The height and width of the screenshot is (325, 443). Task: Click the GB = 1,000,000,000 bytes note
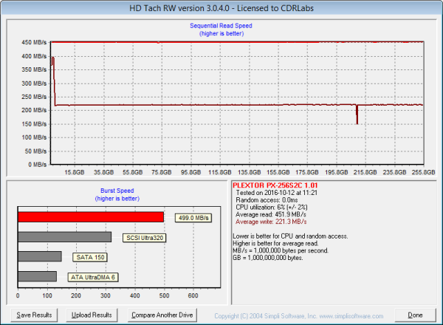pos(267,258)
